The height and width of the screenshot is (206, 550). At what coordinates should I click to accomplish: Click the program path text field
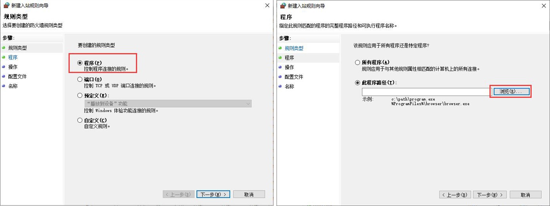click(x=426, y=92)
